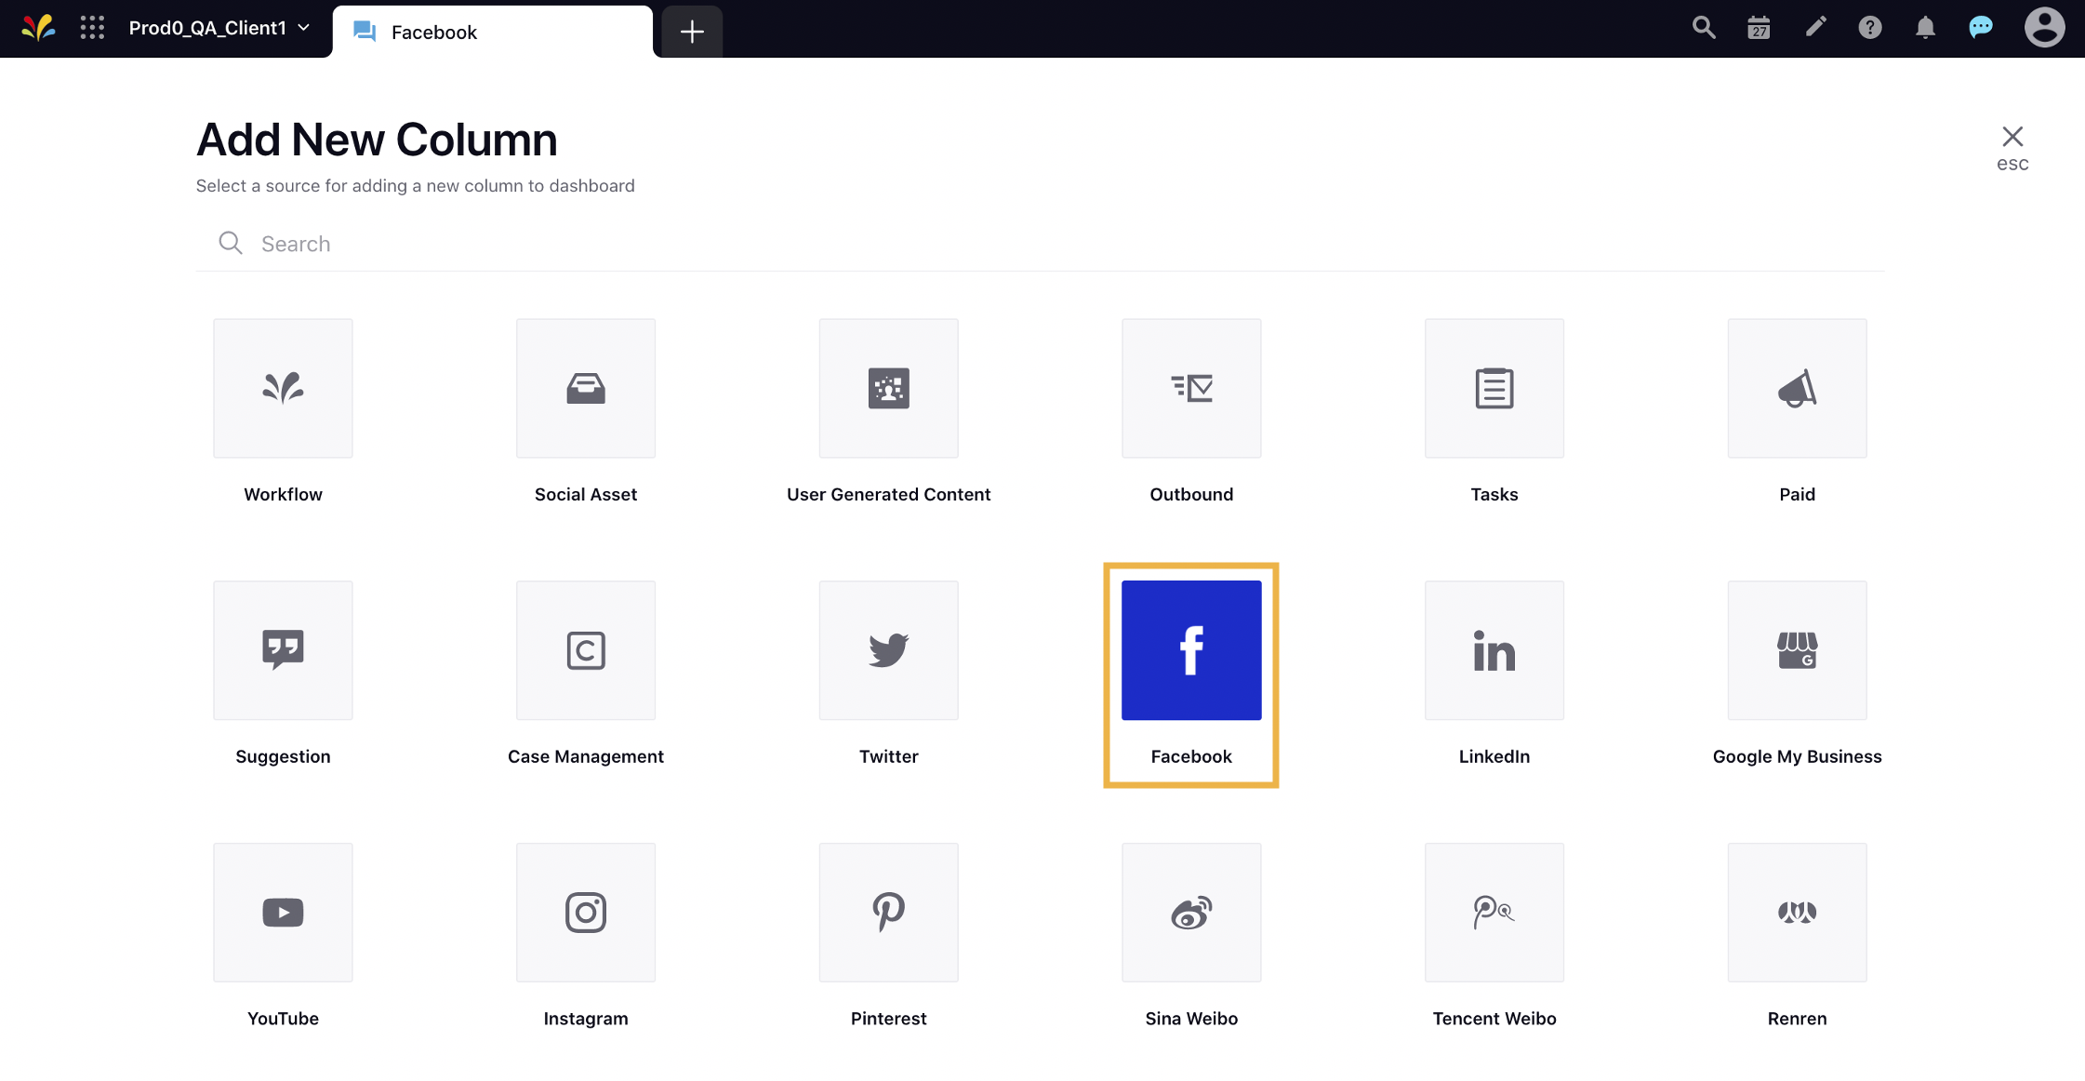Image resolution: width=2085 pixels, height=1081 pixels.
Task: Pick the Renren source tile
Action: tap(1797, 913)
